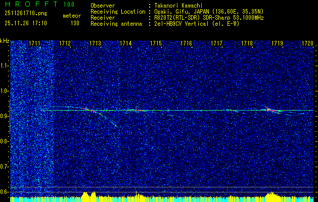318x202 pixels.
Task: Click the meteor label
Action: [72, 16]
